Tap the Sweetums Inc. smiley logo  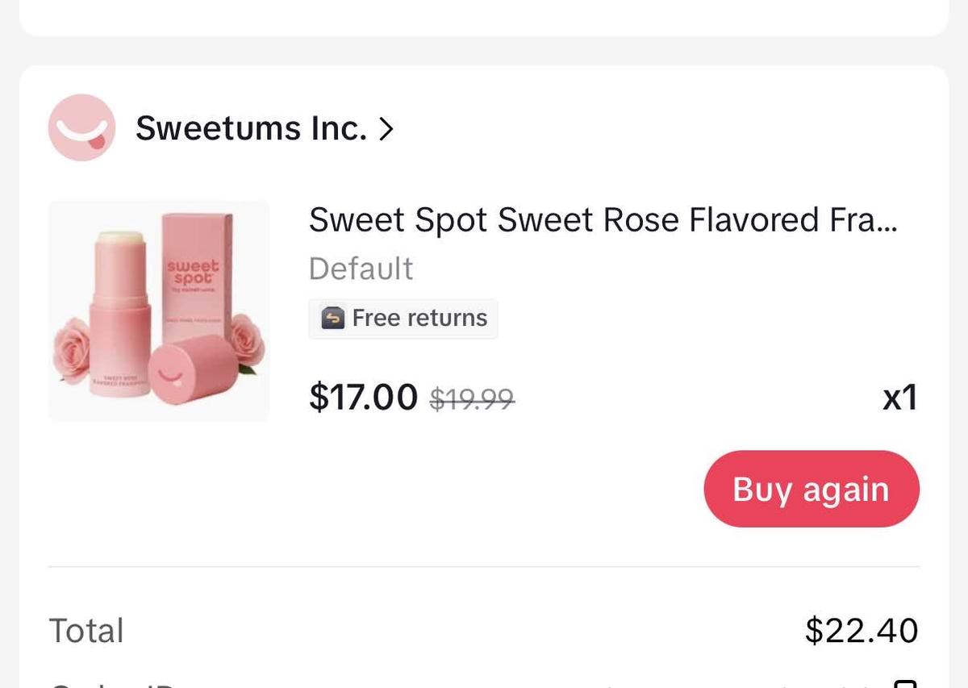(x=81, y=127)
